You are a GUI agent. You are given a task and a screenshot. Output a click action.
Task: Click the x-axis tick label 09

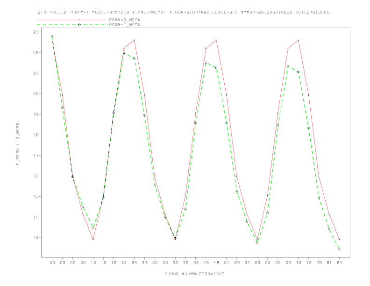[83, 263]
